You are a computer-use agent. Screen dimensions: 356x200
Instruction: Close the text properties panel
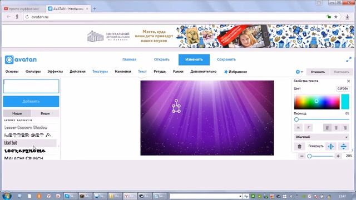[x=349, y=81]
